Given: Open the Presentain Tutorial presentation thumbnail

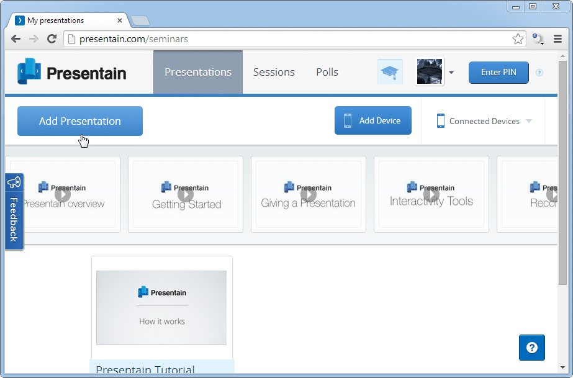Looking at the screenshot, I should [161, 308].
